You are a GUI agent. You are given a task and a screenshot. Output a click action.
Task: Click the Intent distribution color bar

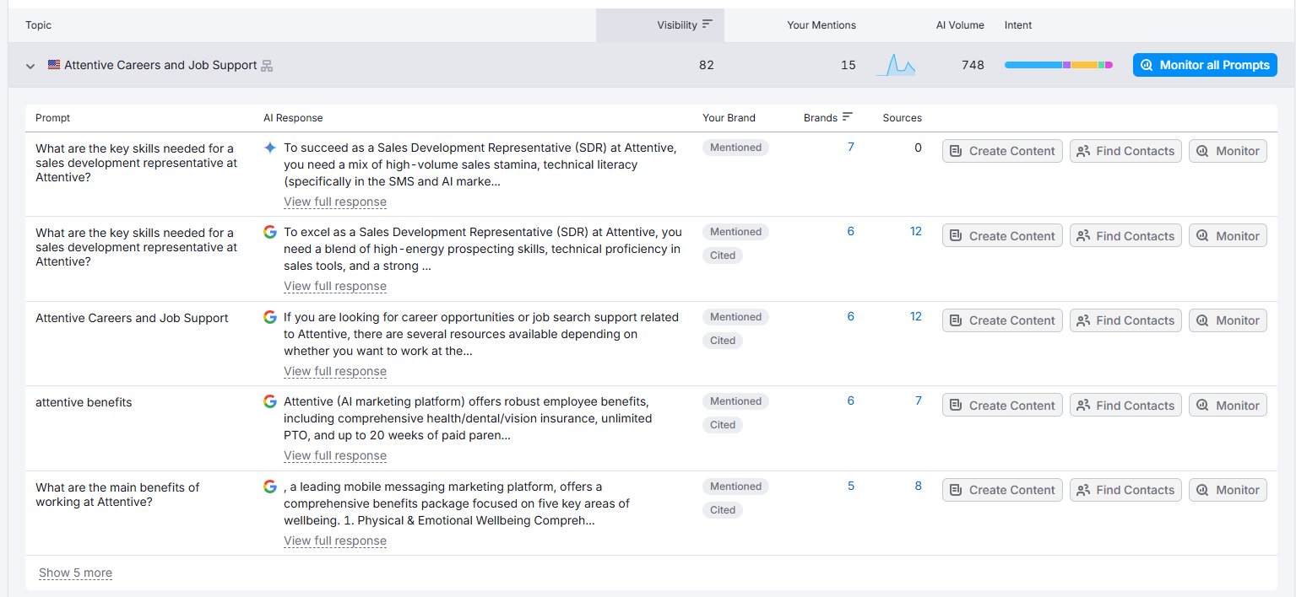[1059, 65]
